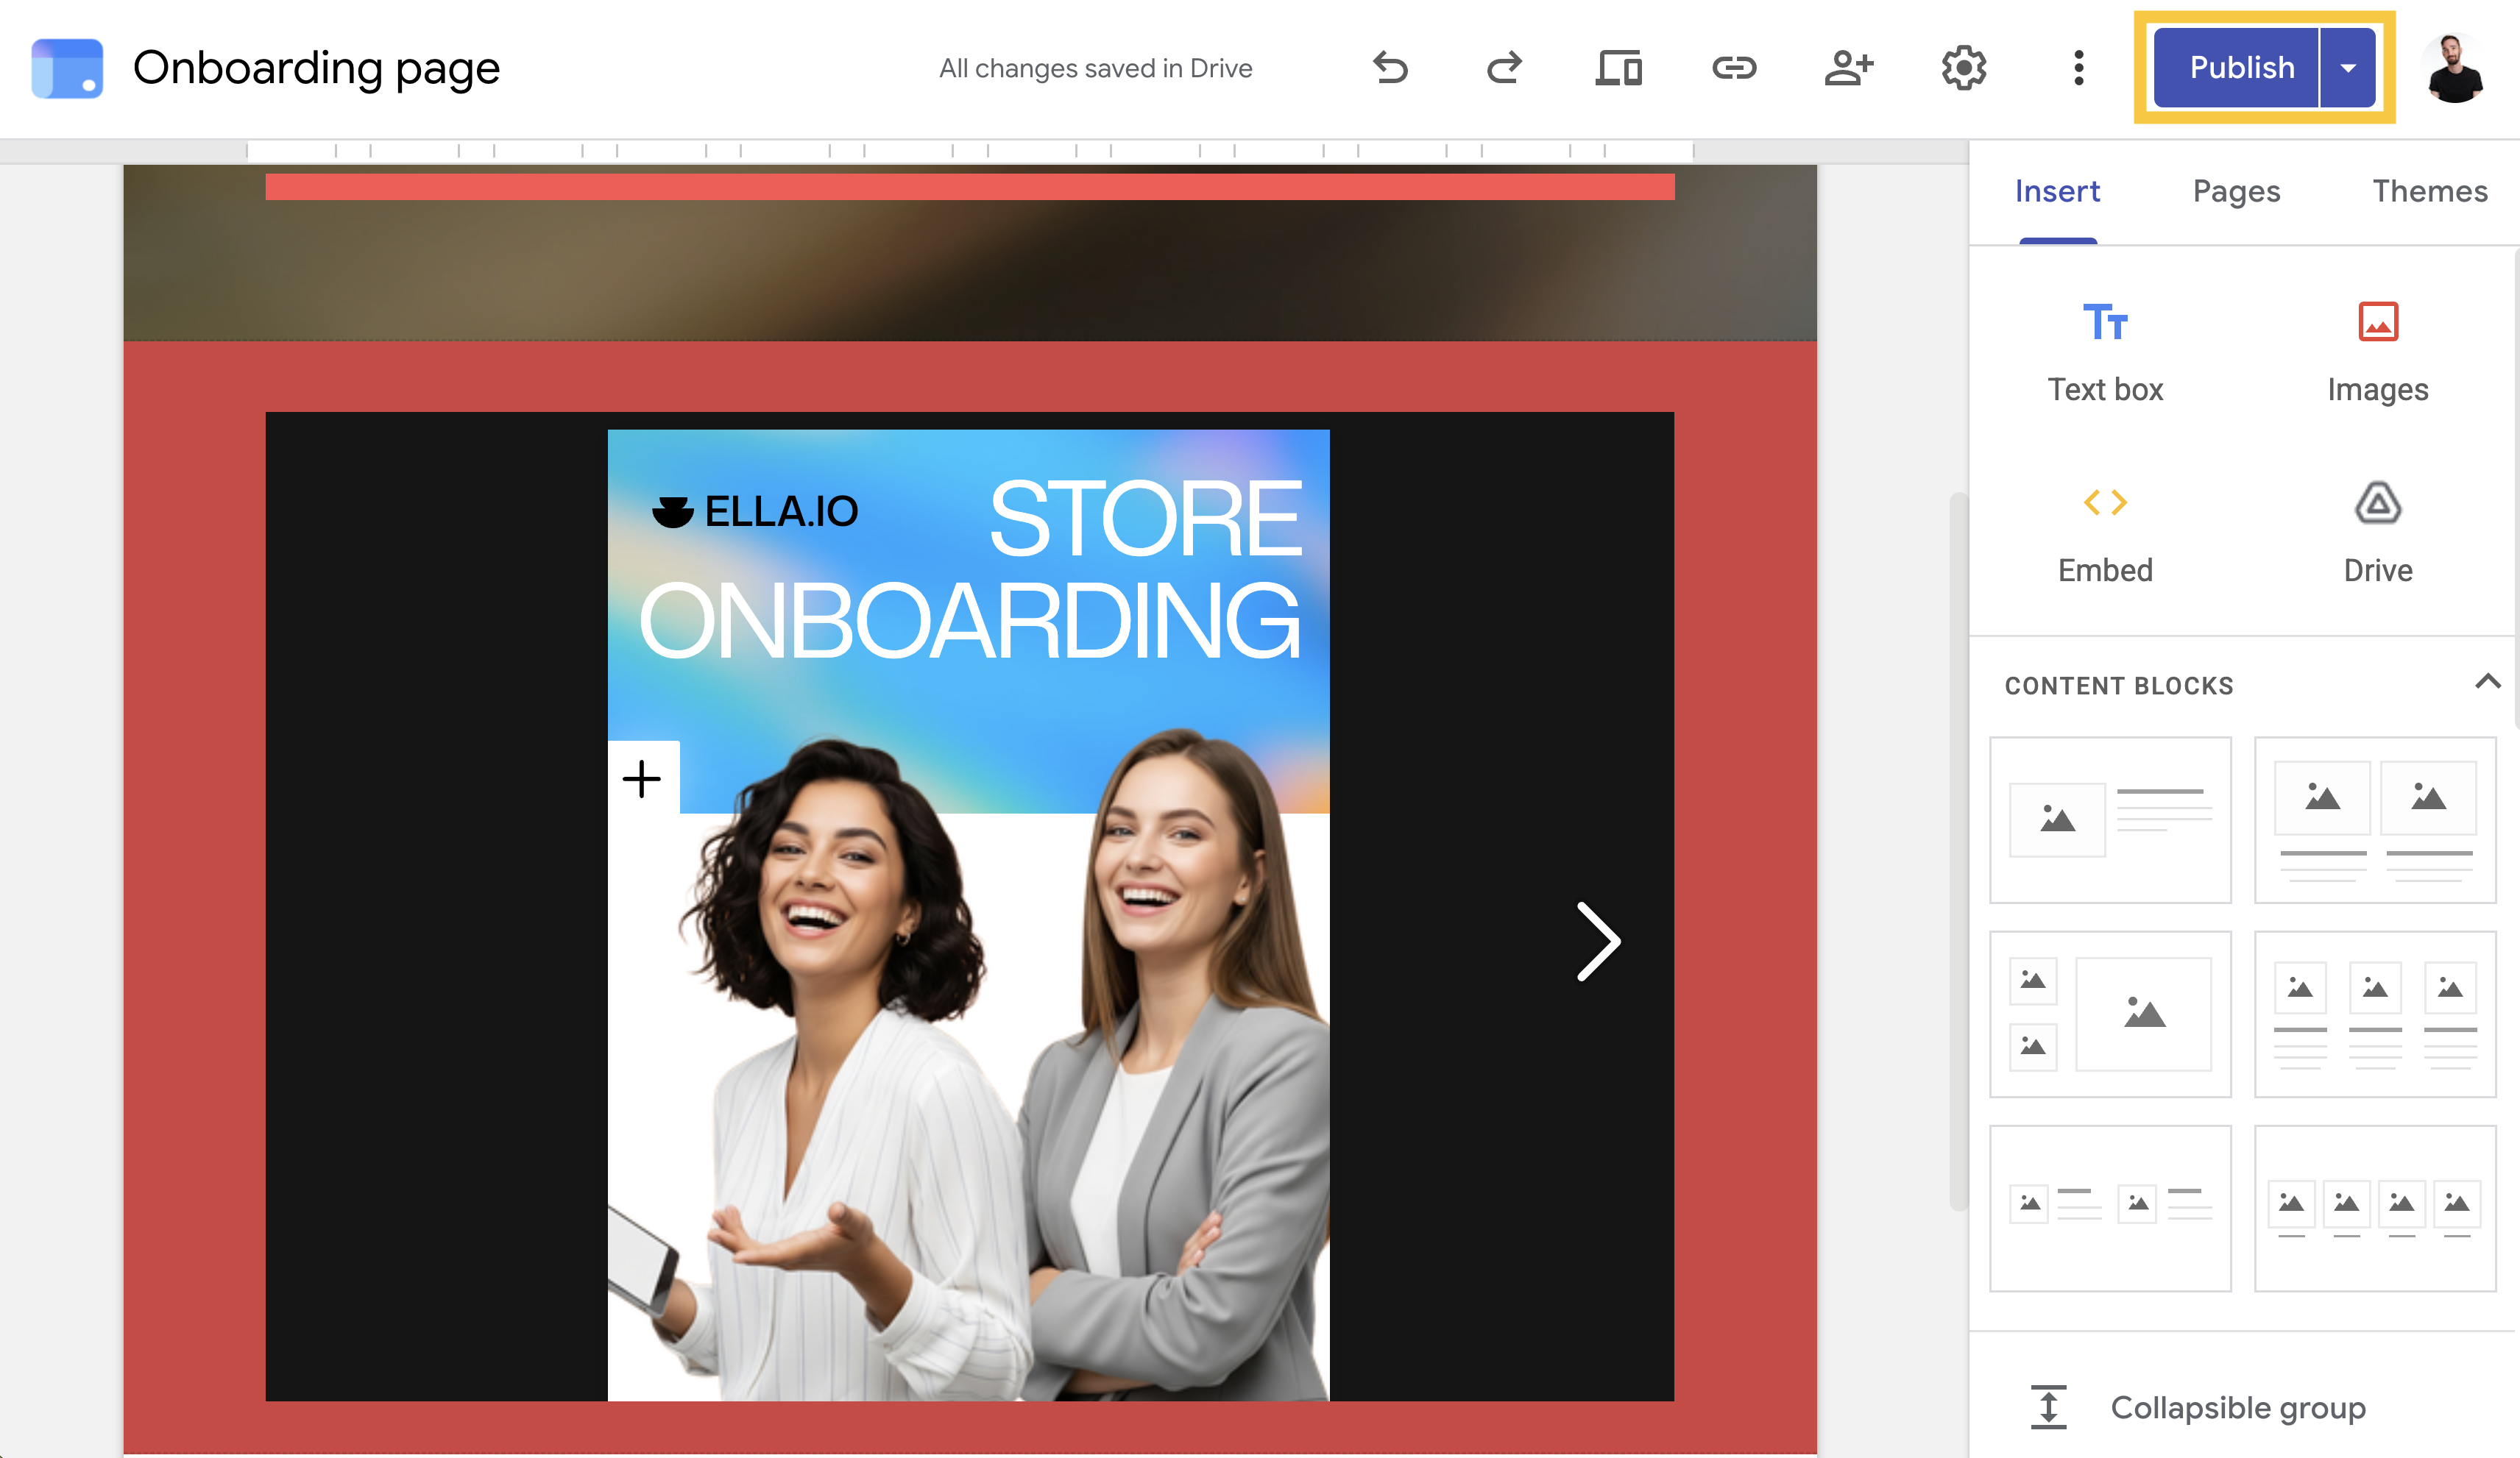The height and width of the screenshot is (1458, 2520).
Task: Collapse the Content Blocks section
Action: click(2488, 683)
